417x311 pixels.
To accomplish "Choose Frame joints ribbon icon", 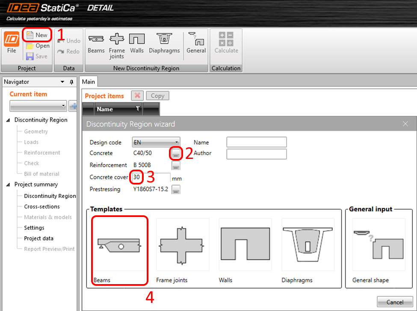I will (x=117, y=45).
